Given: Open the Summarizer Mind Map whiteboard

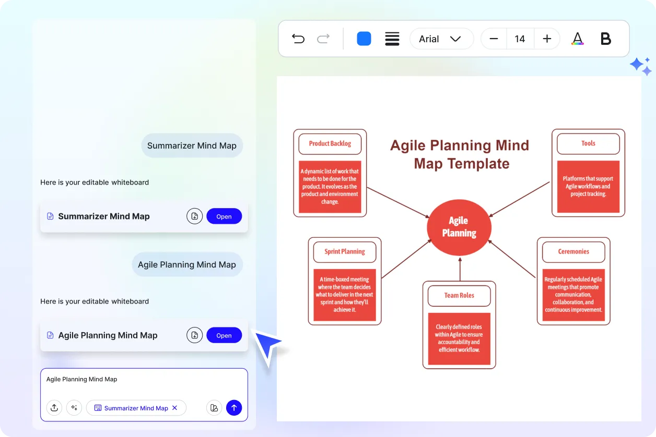Looking at the screenshot, I should (x=224, y=216).
